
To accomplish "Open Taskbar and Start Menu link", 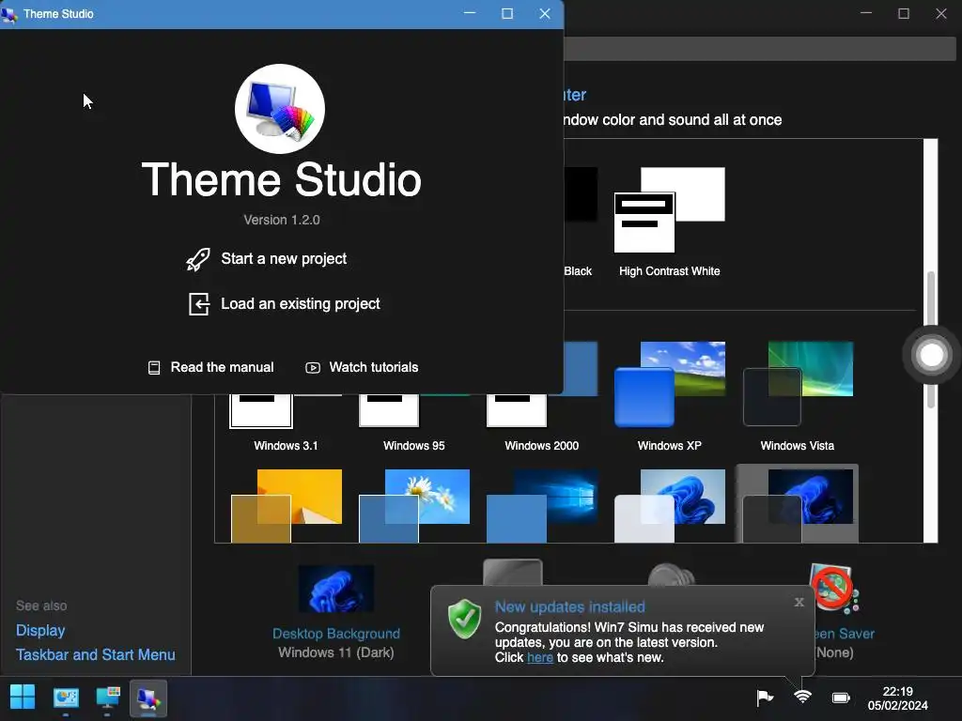I will click(x=96, y=654).
